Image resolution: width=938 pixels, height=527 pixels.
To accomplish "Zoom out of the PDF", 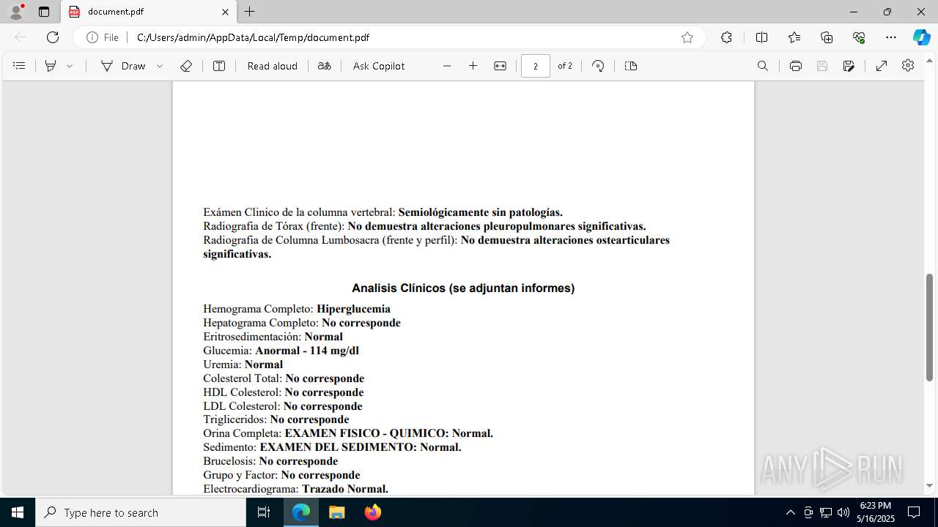I will (x=447, y=66).
